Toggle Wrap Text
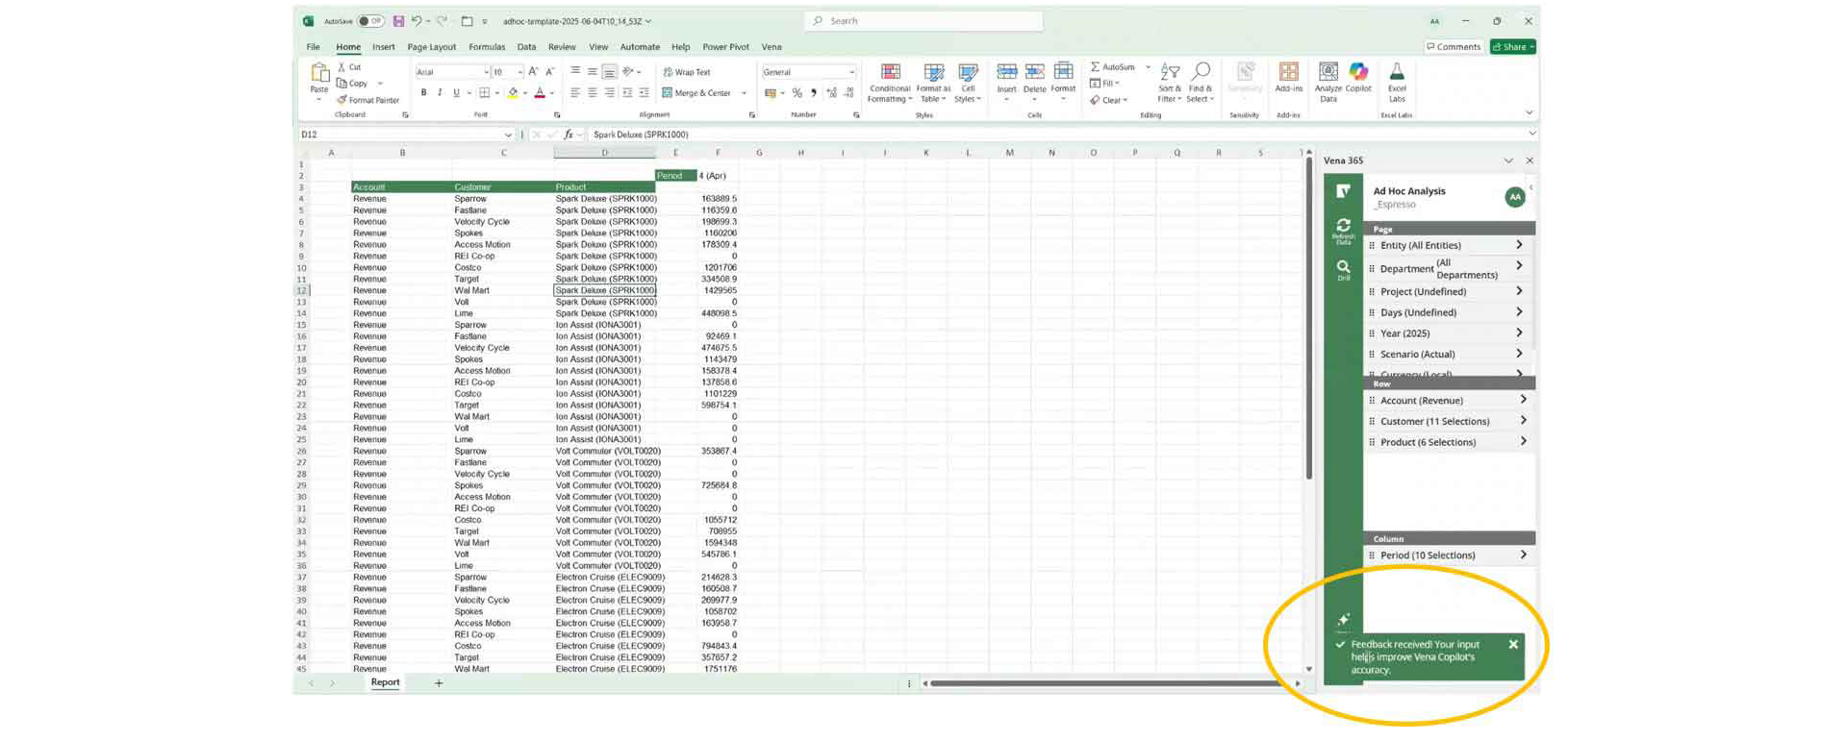The width and height of the screenshot is (1847, 740). tap(687, 72)
